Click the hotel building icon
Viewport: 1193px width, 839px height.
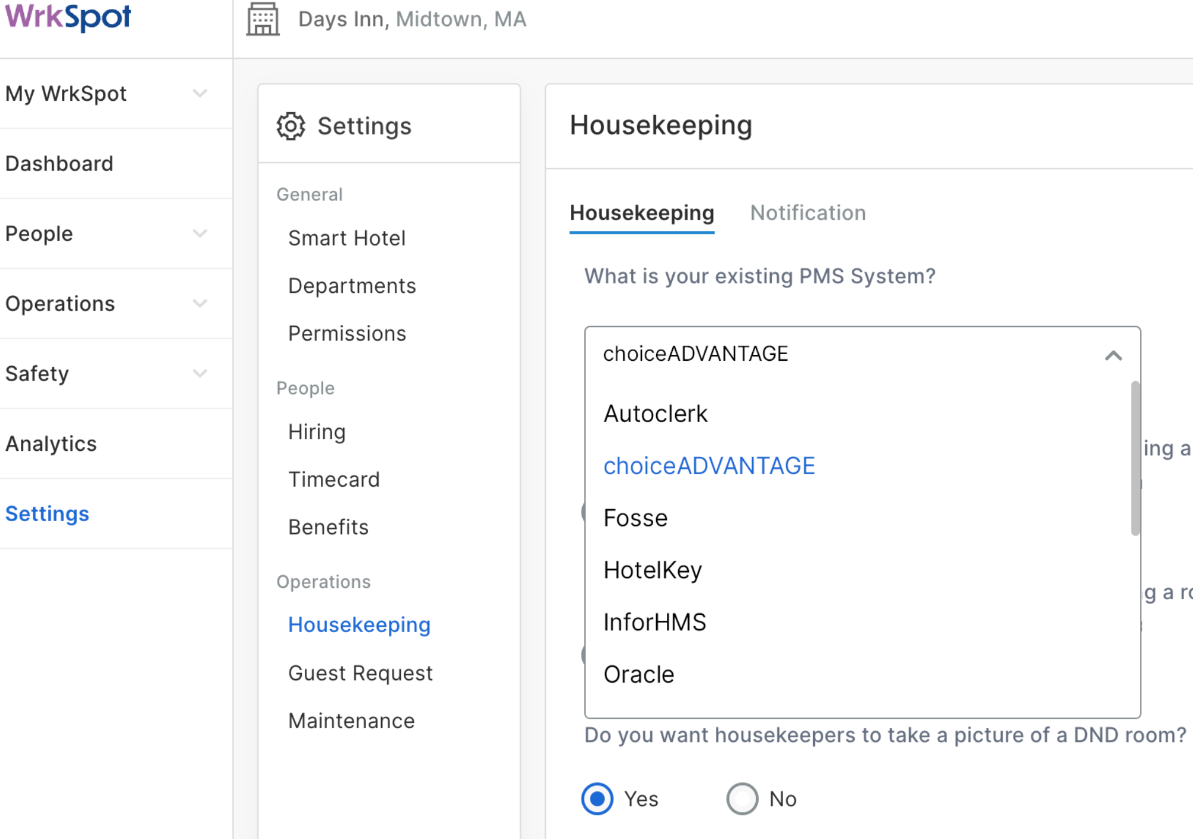pos(263,19)
